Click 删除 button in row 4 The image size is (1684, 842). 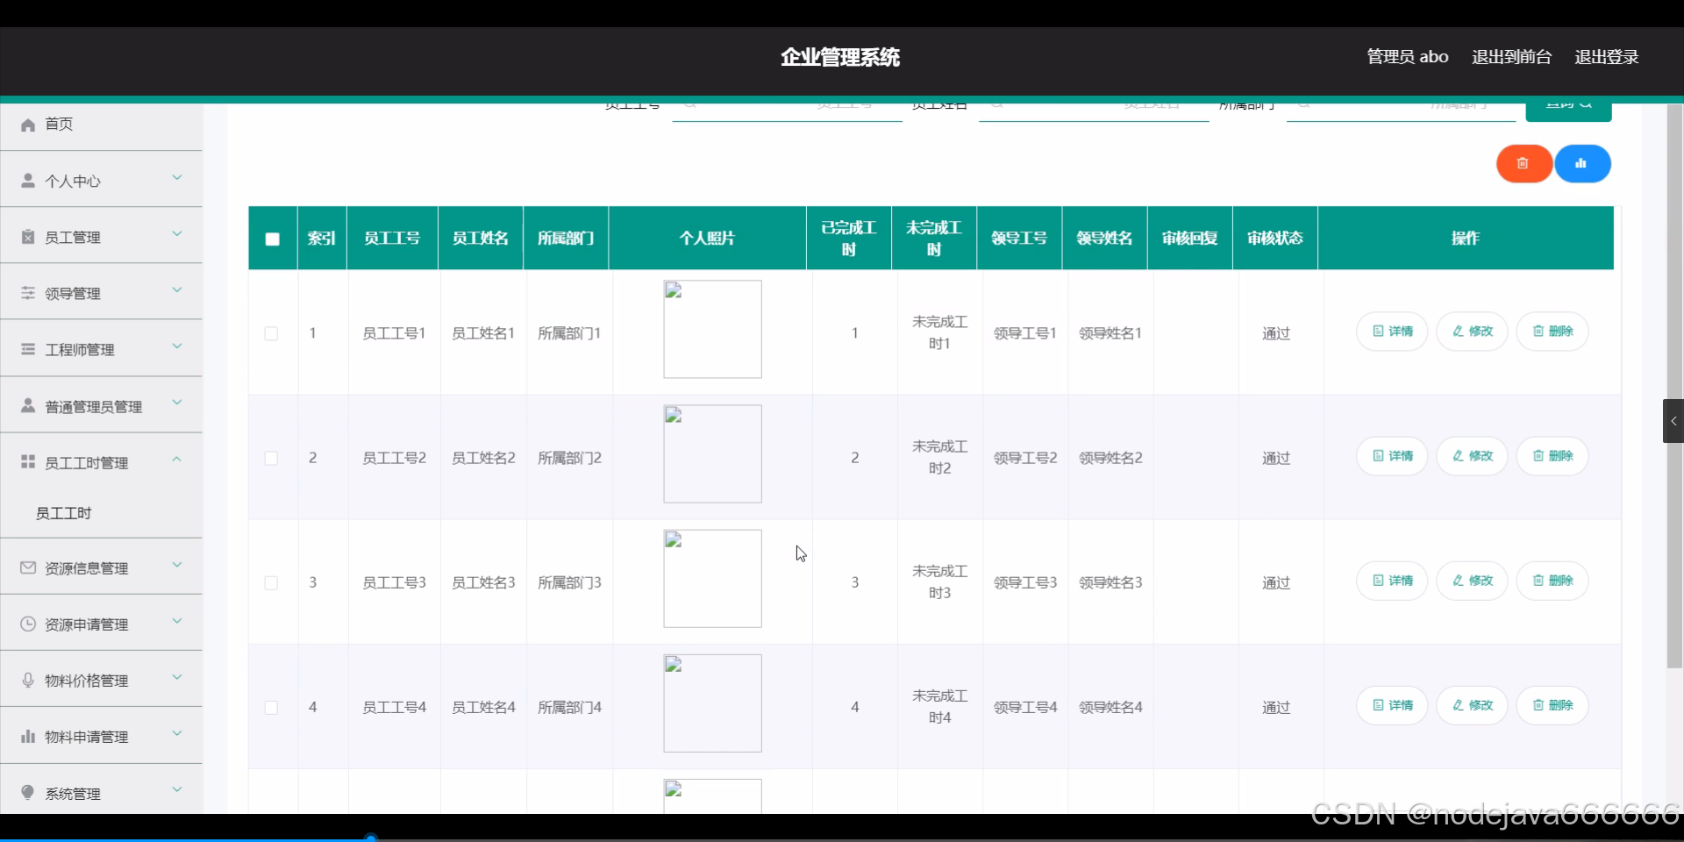(x=1552, y=705)
